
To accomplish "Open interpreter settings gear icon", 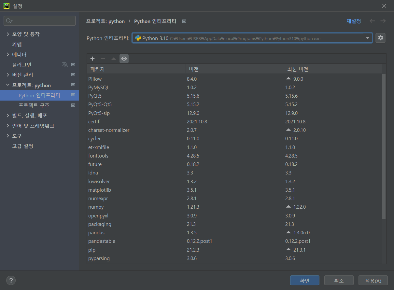I will (x=380, y=38).
